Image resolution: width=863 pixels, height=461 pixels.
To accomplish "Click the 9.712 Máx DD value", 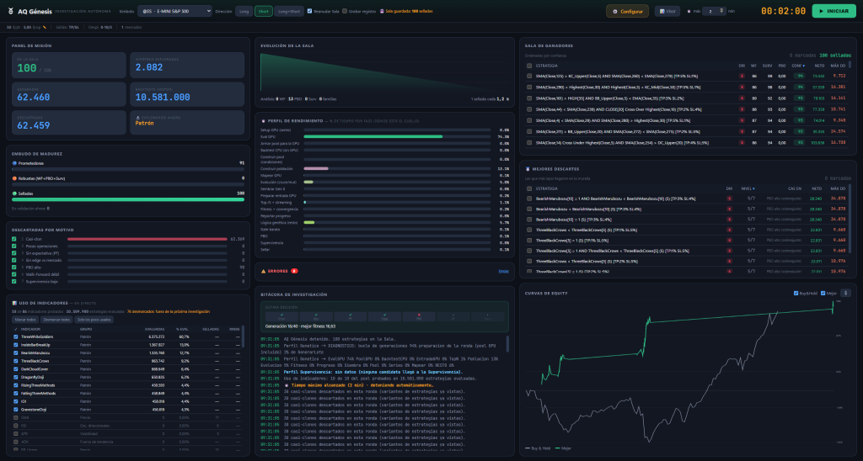I will click(839, 76).
